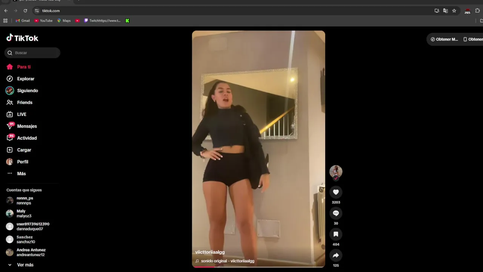This screenshot has width=483, height=272.
Task: Open rennn_ps followed account
Action: (x=25, y=201)
